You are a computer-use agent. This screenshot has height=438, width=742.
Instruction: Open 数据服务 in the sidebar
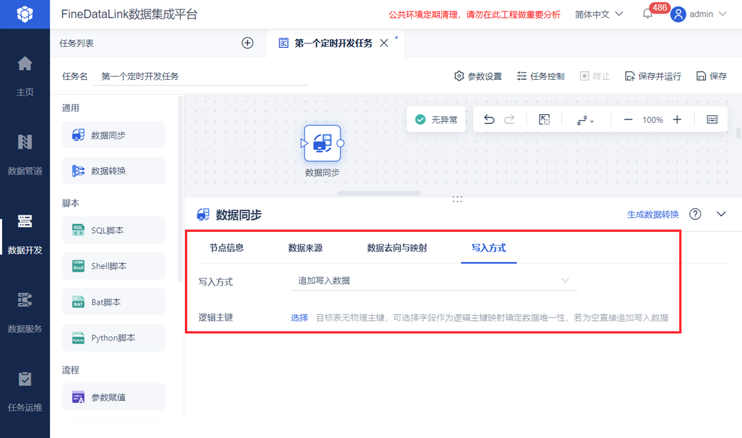click(25, 312)
